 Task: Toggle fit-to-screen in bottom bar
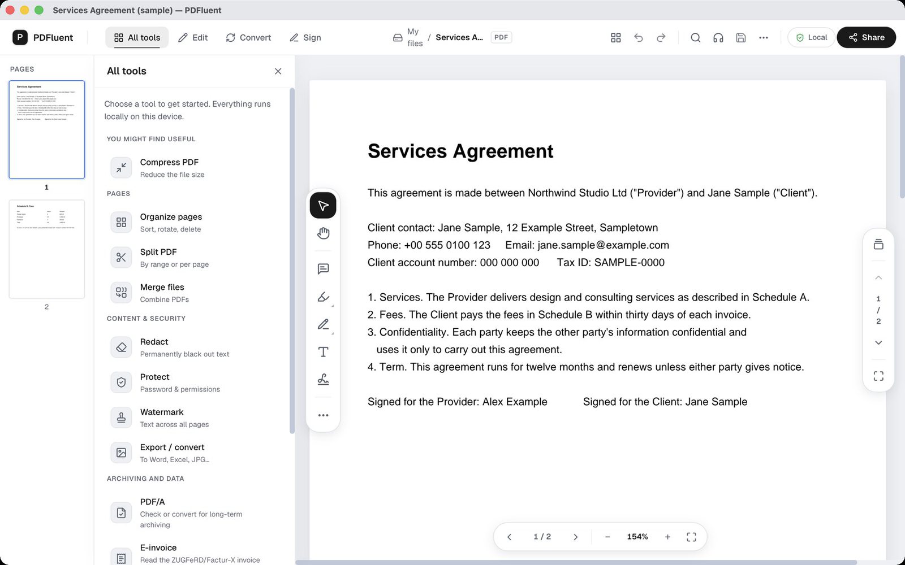(x=691, y=537)
